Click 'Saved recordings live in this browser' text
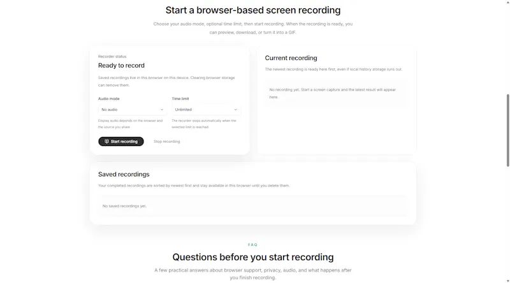 click(166, 82)
